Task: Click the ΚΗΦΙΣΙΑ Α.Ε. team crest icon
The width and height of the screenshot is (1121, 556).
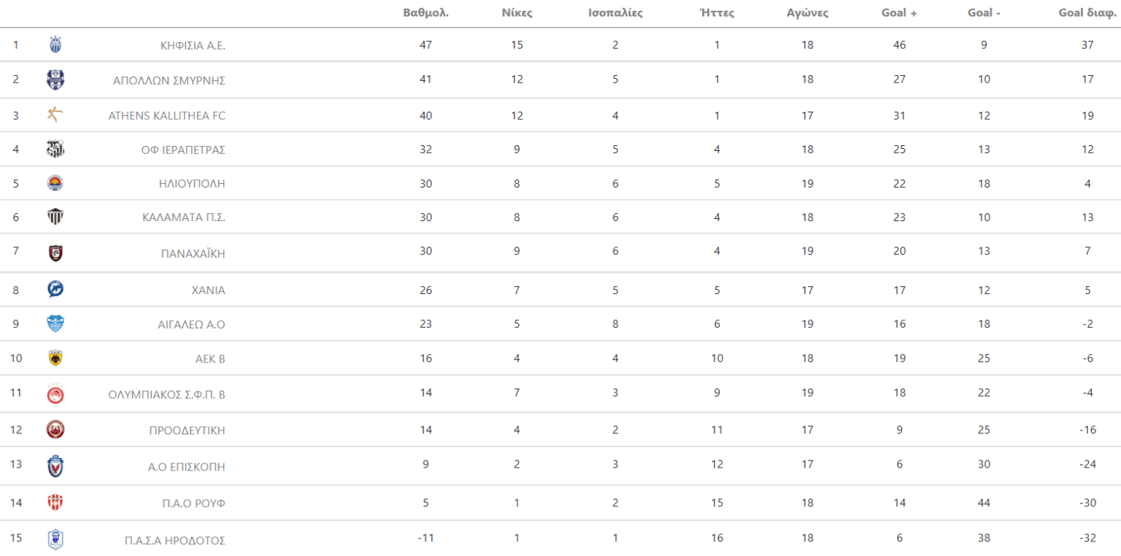Action: click(55, 45)
